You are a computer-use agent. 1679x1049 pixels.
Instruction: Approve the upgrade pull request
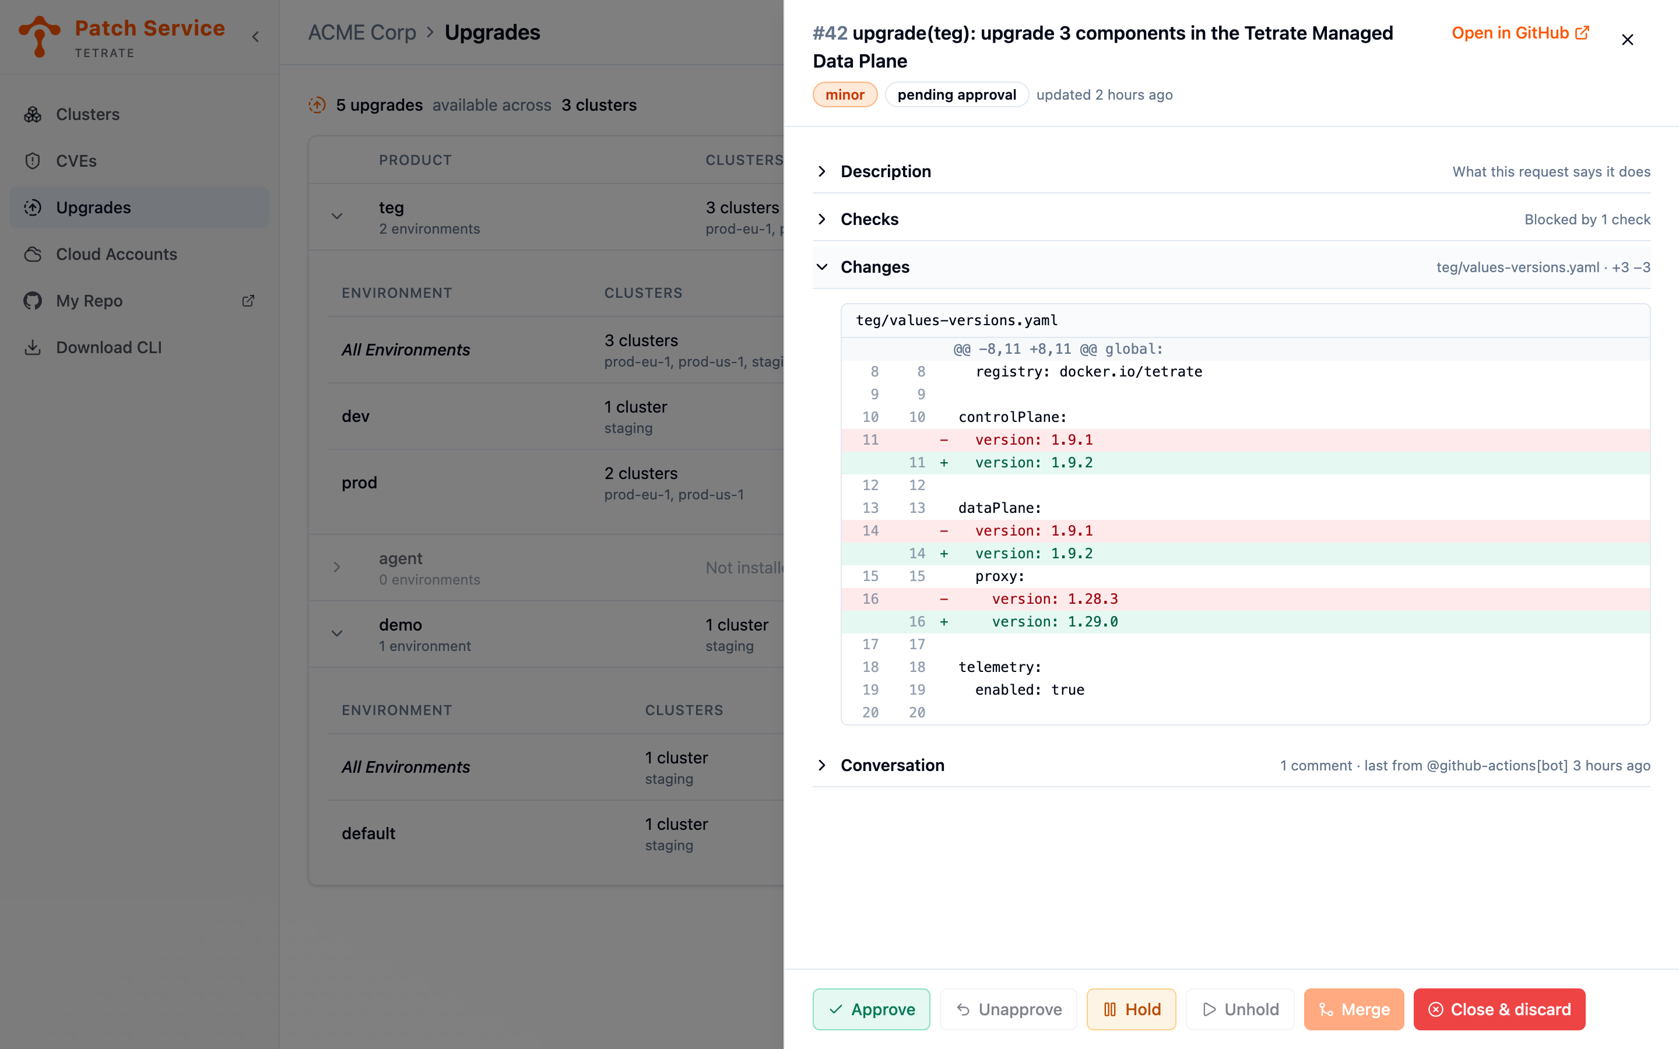[x=872, y=1009]
